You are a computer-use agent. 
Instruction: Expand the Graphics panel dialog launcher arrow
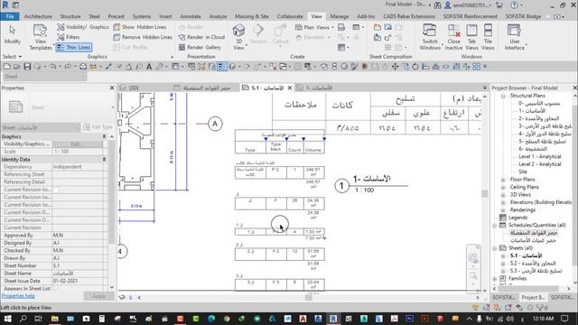tap(172, 57)
